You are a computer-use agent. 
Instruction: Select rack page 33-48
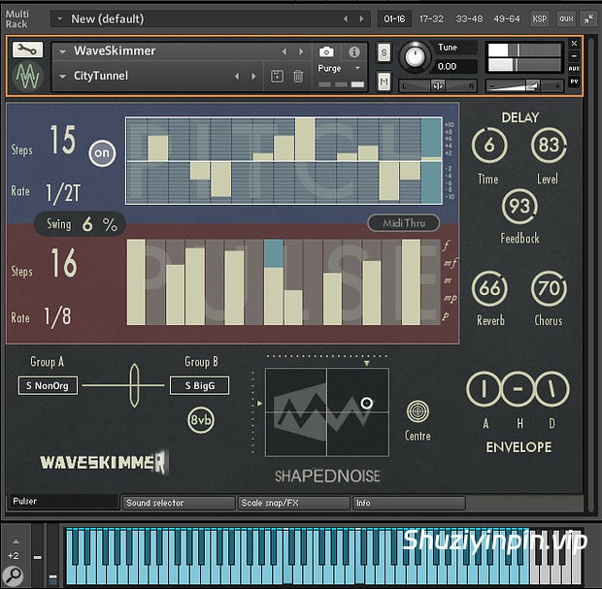[x=469, y=18]
